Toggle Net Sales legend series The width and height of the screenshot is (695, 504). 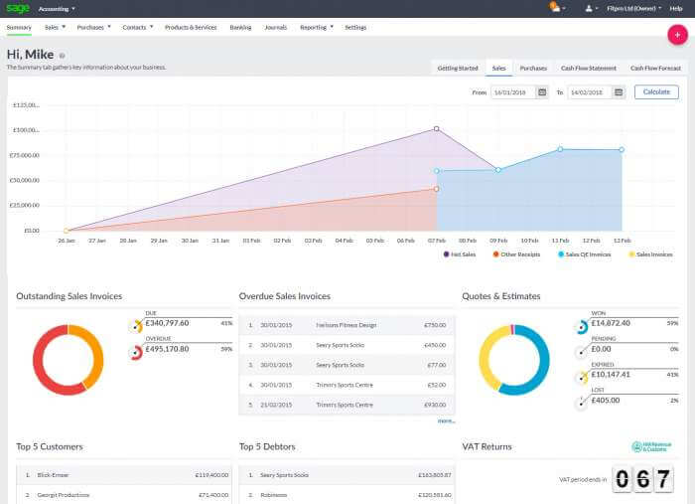coord(459,254)
